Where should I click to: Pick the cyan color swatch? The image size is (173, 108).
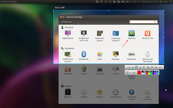tap(158, 73)
